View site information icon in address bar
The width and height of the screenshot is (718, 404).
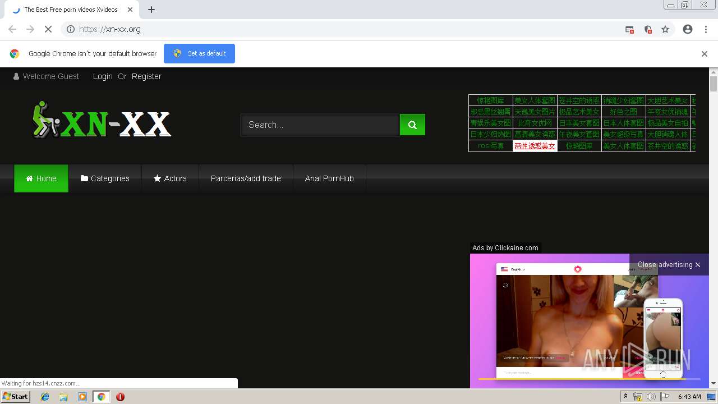pos(71,29)
